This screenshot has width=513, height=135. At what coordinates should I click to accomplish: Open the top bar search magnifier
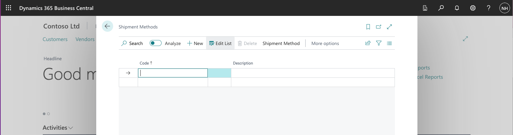click(x=441, y=8)
